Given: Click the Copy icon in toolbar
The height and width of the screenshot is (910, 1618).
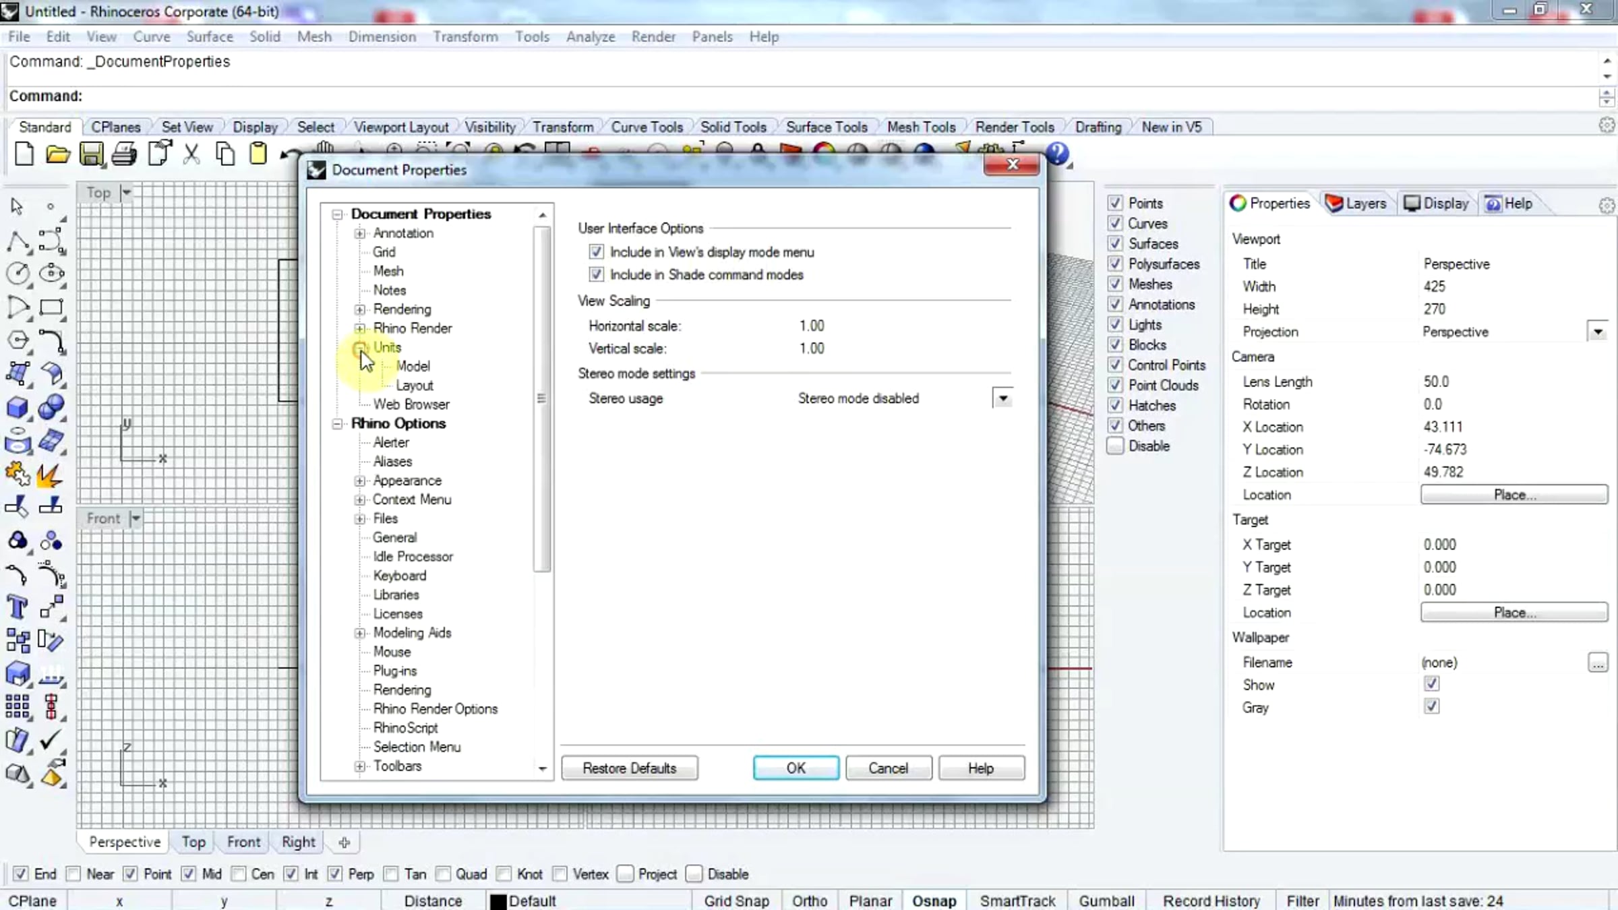Looking at the screenshot, I should (225, 154).
